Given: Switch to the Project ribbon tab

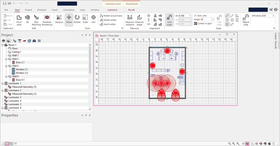Looking at the screenshot, I should pos(28,10).
